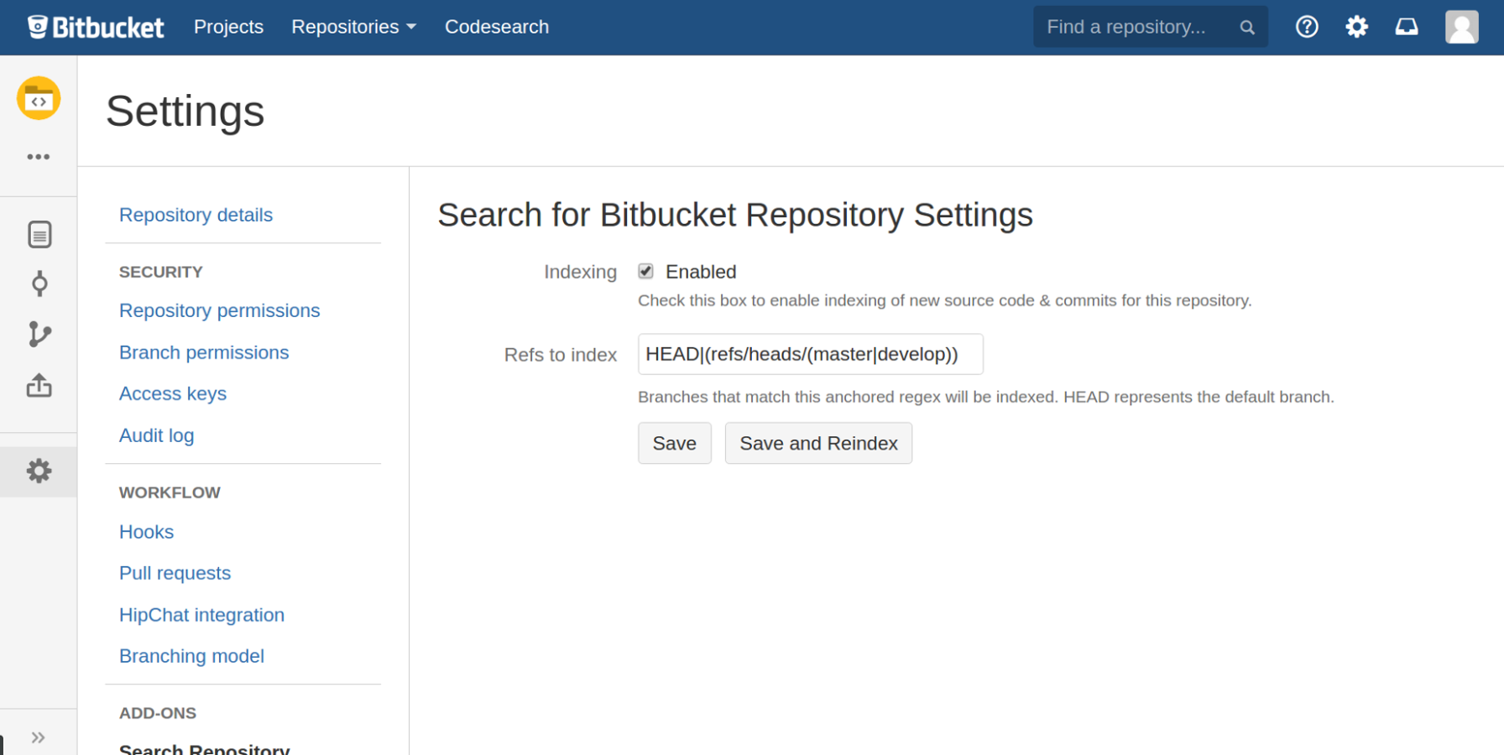Open the Source file icon in sidebar
Image resolution: width=1504 pixels, height=755 pixels.
39,234
